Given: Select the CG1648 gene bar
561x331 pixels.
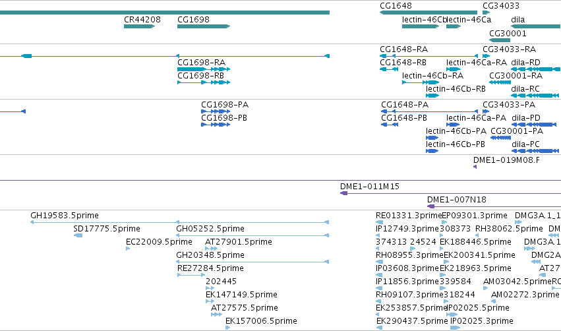Looking at the screenshot, I should [x=428, y=13].
